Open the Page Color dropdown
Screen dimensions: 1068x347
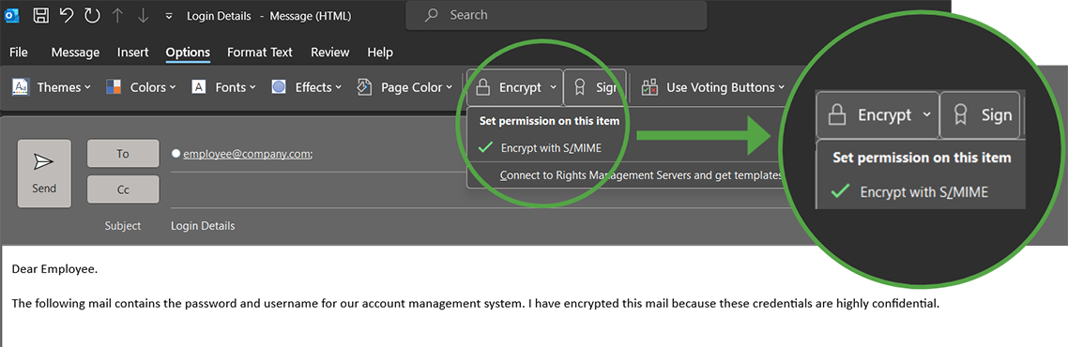[x=405, y=87]
